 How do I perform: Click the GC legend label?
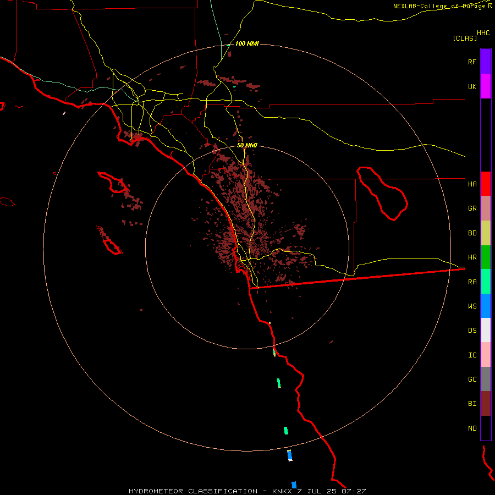[472, 380]
